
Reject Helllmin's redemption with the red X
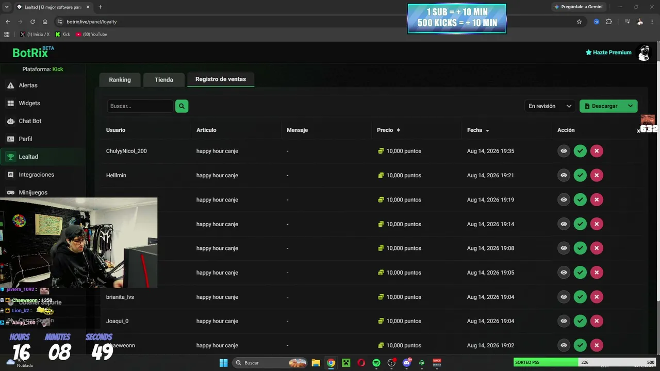coord(597,175)
